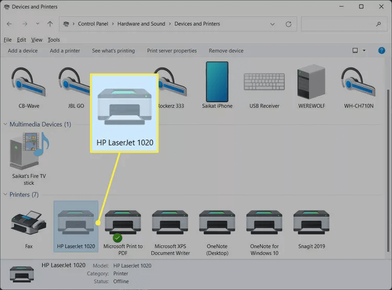This screenshot has height=290, width=392.
Task: Select Microsoft Print to PDF printer
Action: click(x=123, y=232)
